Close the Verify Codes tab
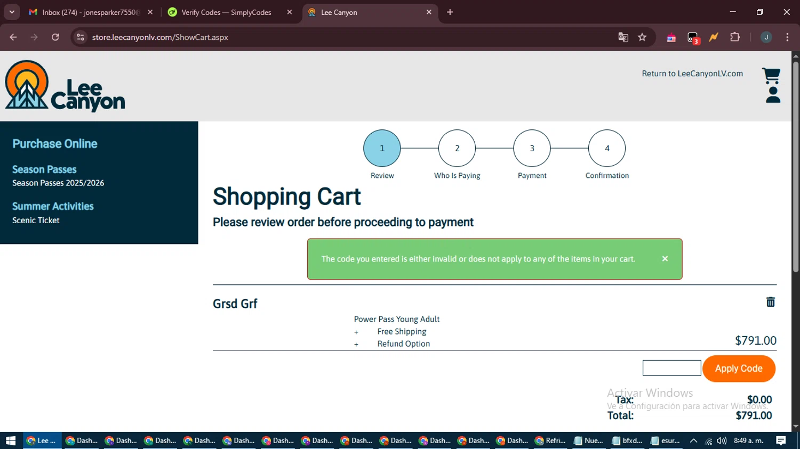800x449 pixels. pyautogui.click(x=290, y=12)
